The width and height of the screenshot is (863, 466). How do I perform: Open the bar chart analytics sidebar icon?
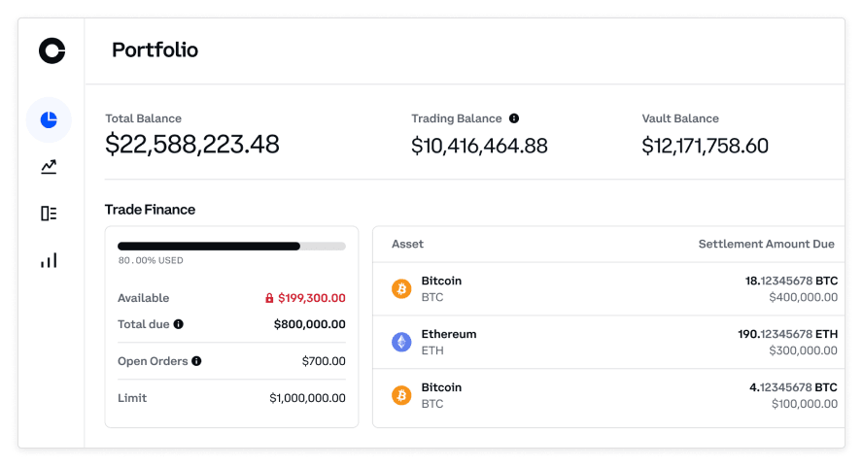(x=49, y=260)
